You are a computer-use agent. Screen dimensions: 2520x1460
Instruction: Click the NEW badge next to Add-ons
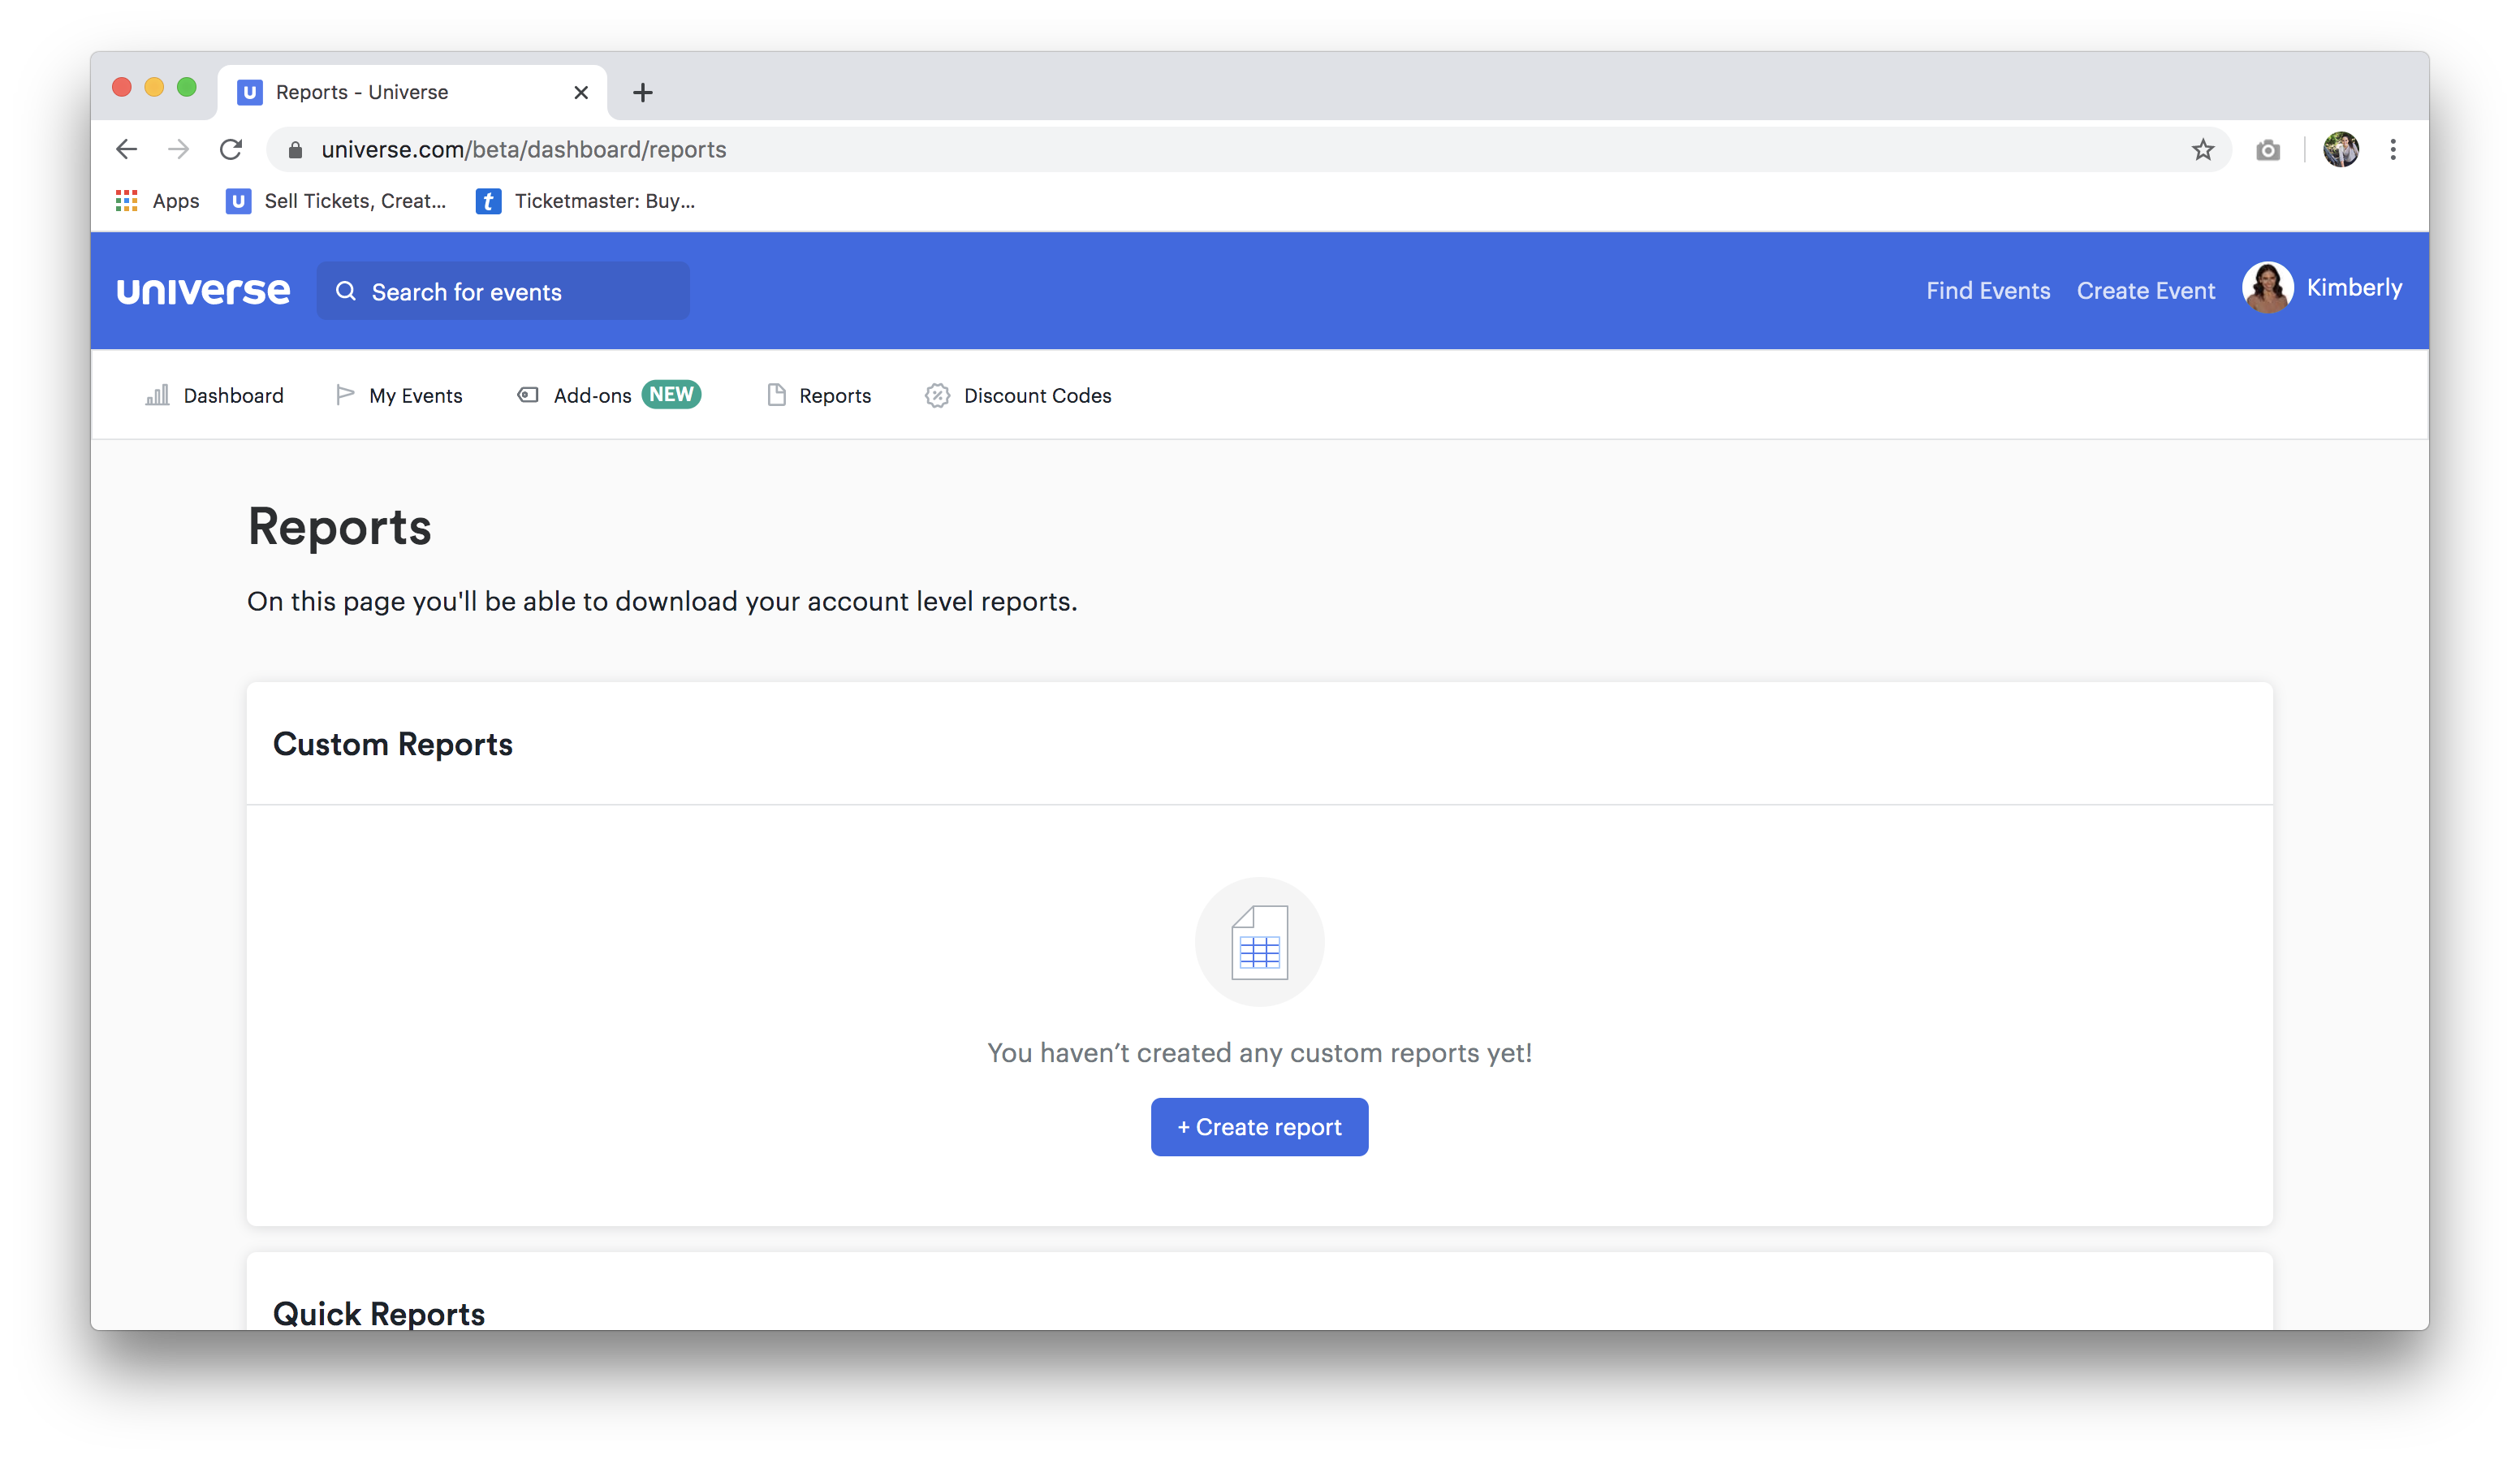pos(671,394)
